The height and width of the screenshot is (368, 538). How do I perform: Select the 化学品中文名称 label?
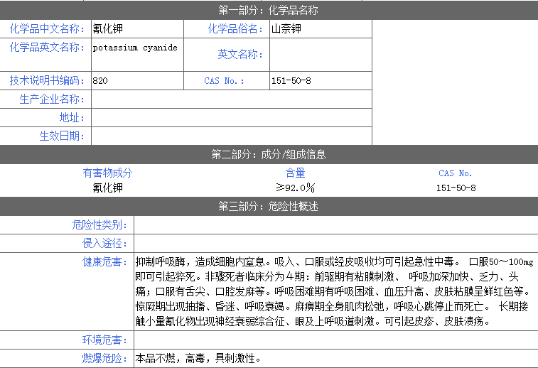pyautogui.click(x=46, y=29)
